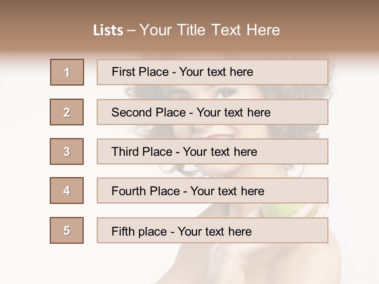Select the 'Your Title Text Here' phrase
This screenshot has height=284, width=379.
point(210,30)
